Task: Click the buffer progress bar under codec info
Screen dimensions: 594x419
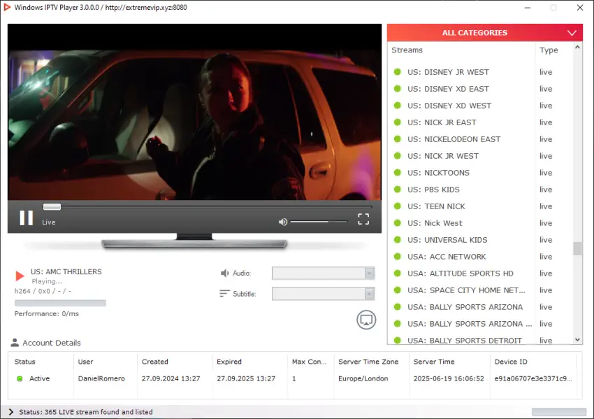Action: tap(60, 303)
